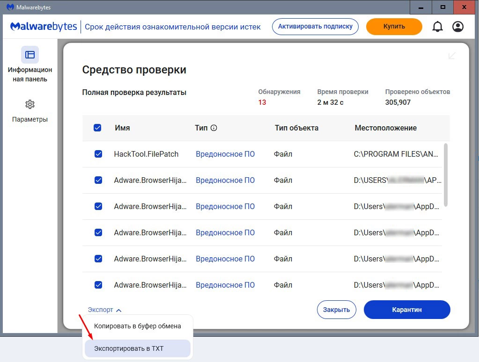The image size is (479, 362).
Task: Click the Закрыть button
Action: pos(336,310)
